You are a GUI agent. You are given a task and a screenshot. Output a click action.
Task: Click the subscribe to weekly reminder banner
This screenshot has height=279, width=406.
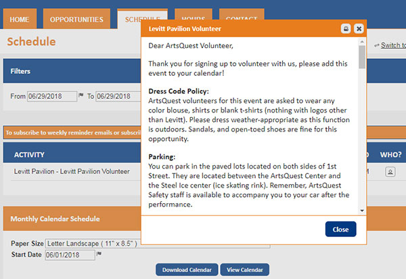[x=72, y=133]
